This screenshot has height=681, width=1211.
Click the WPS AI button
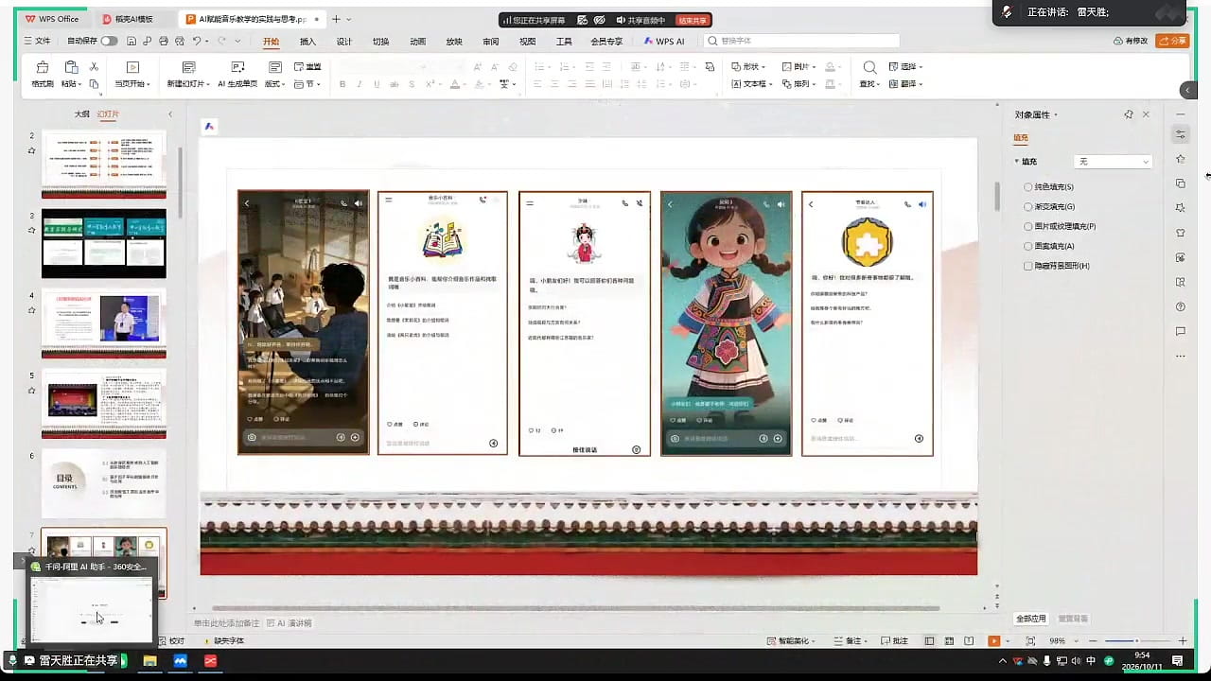664,42
